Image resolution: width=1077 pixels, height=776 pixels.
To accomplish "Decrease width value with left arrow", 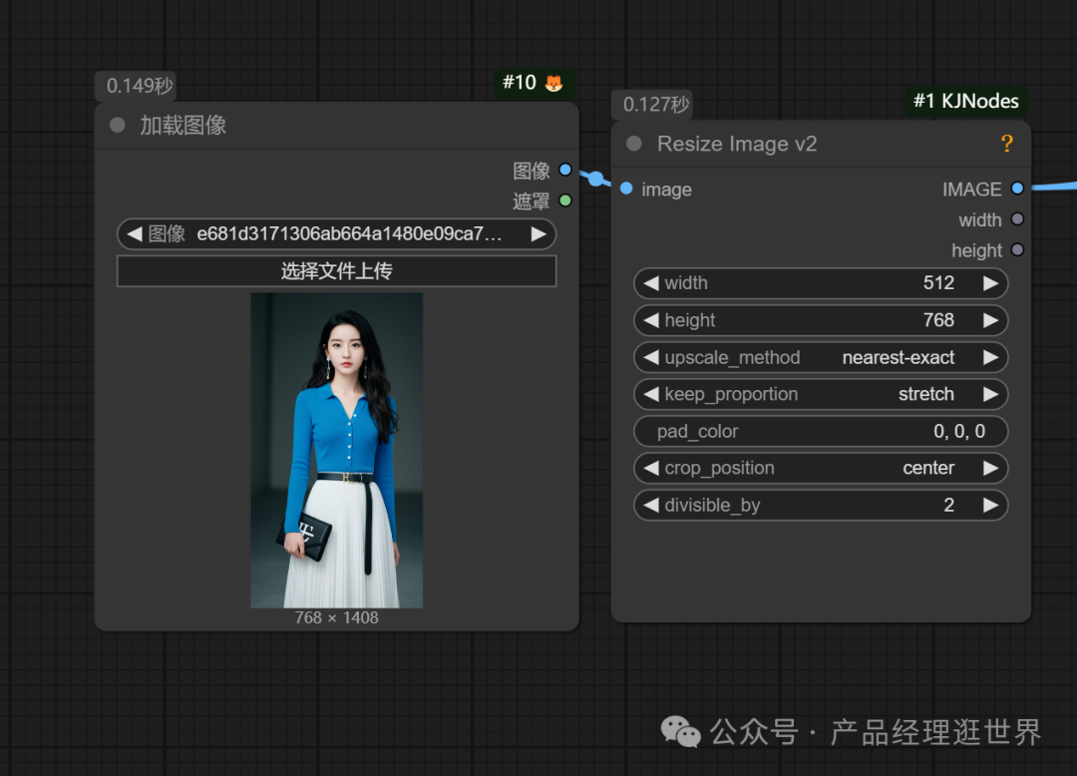I will pyautogui.click(x=651, y=283).
